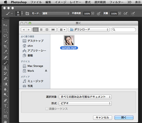The width and height of the screenshot is (142, 123).
Task: Open the Photoshop application menu
Action: click(x=19, y=2)
